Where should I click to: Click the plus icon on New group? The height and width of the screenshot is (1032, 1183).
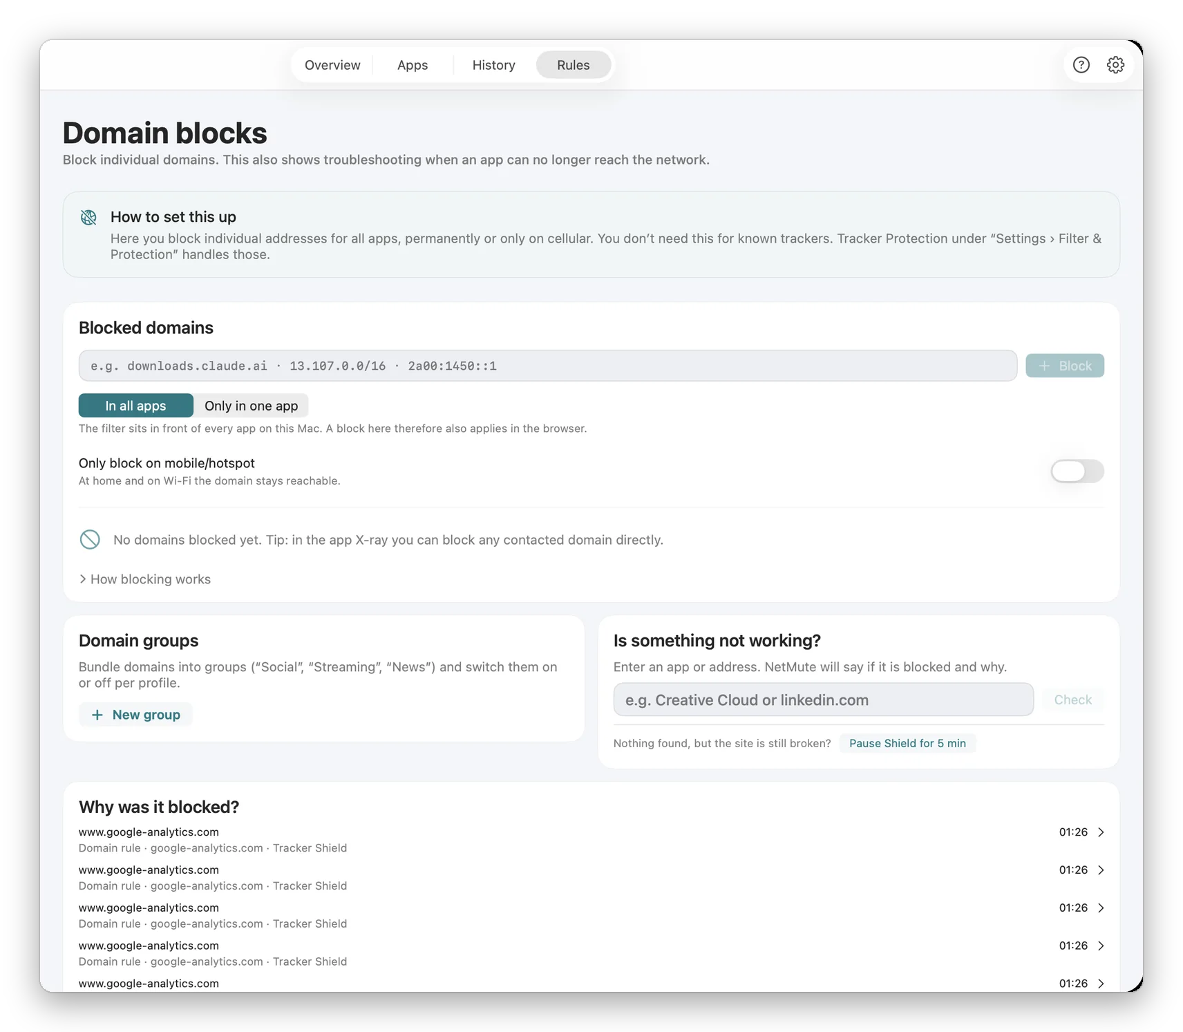coord(97,715)
